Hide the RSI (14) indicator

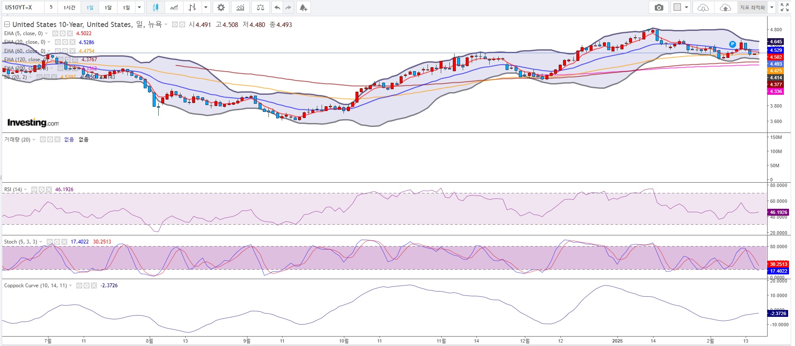pos(35,190)
